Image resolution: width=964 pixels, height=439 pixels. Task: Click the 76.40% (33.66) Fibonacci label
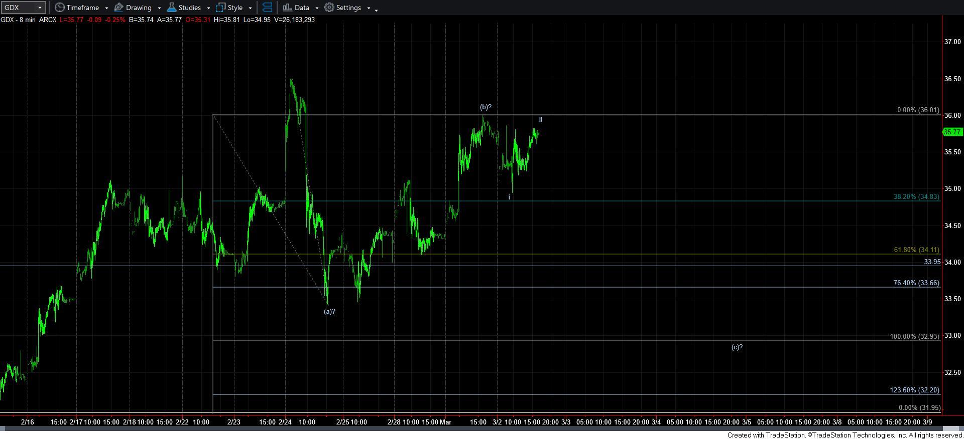(x=916, y=283)
